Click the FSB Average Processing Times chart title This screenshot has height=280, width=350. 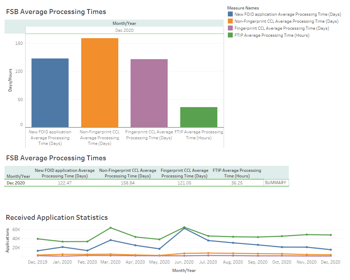coord(56,12)
